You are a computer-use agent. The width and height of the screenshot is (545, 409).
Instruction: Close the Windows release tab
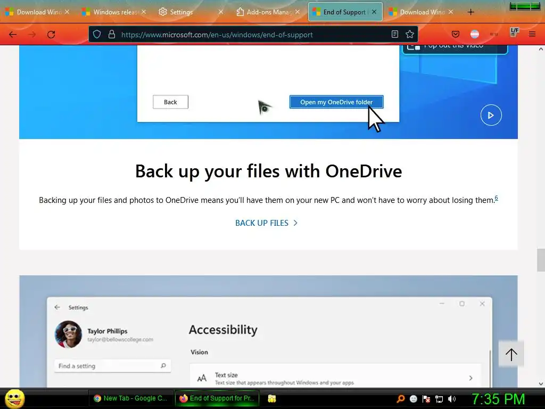[x=144, y=12]
